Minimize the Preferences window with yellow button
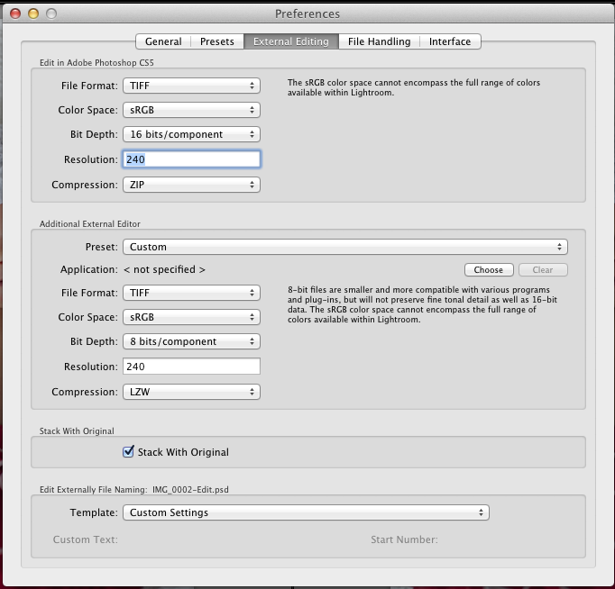The width and height of the screenshot is (615, 589). click(33, 14)
